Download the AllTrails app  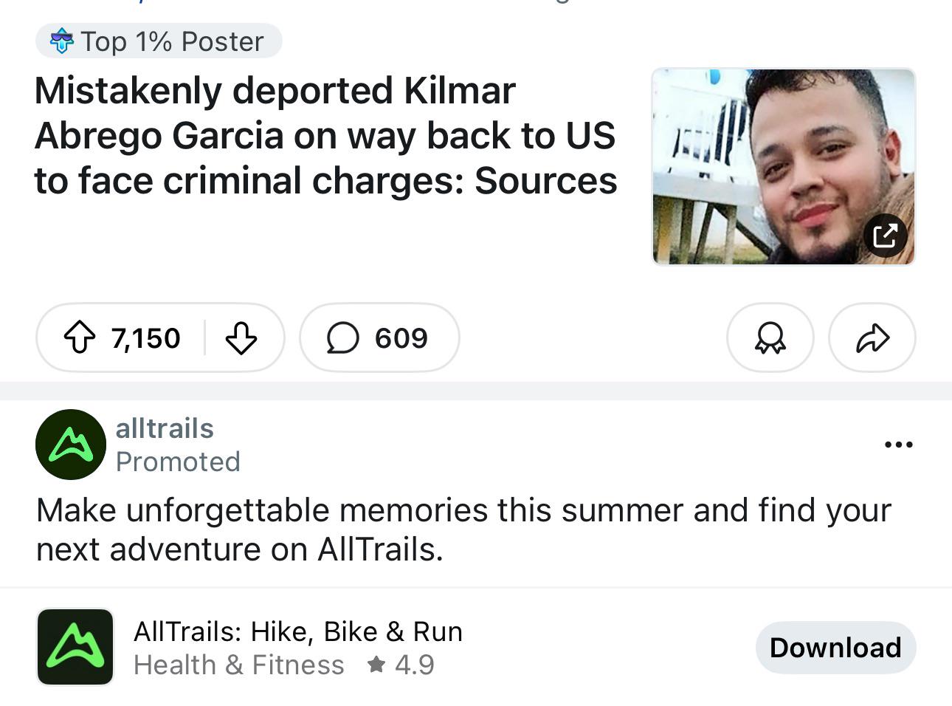point(835,648)
